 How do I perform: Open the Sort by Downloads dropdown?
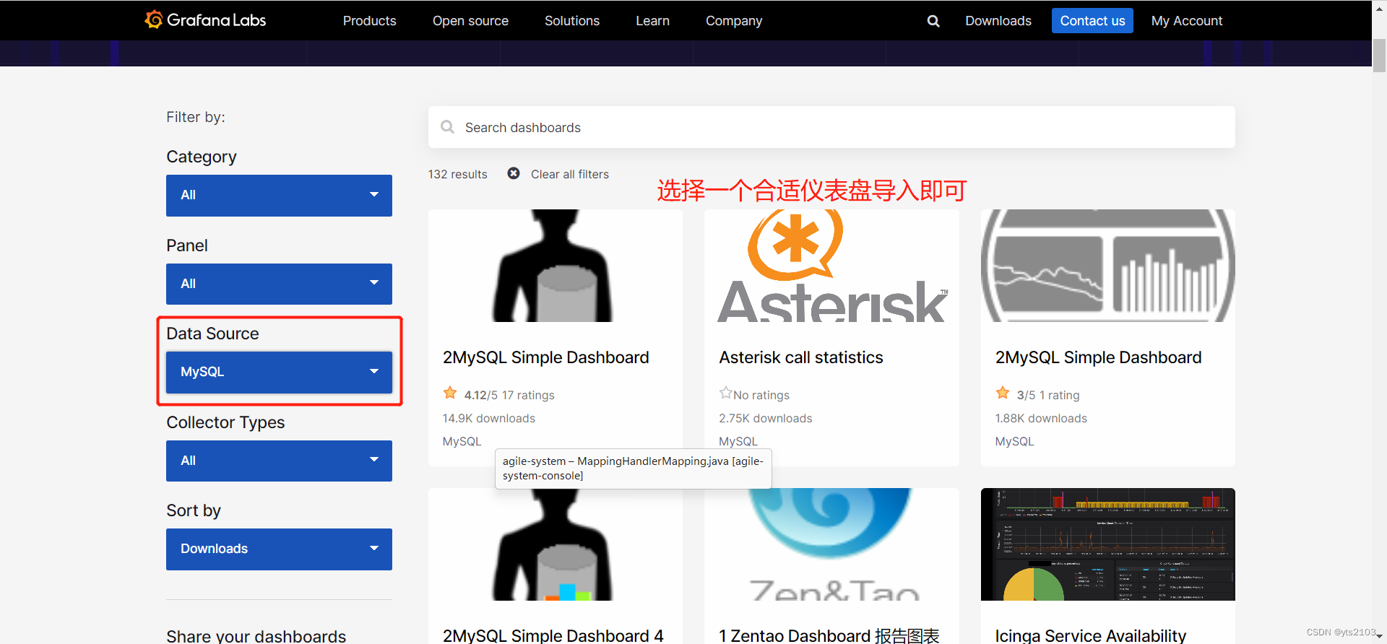click(x=279, y=549)
